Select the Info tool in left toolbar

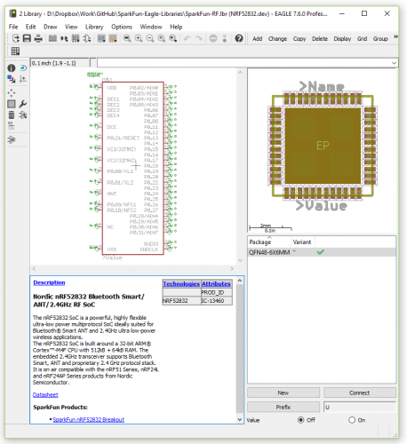[x=12, y=68]
